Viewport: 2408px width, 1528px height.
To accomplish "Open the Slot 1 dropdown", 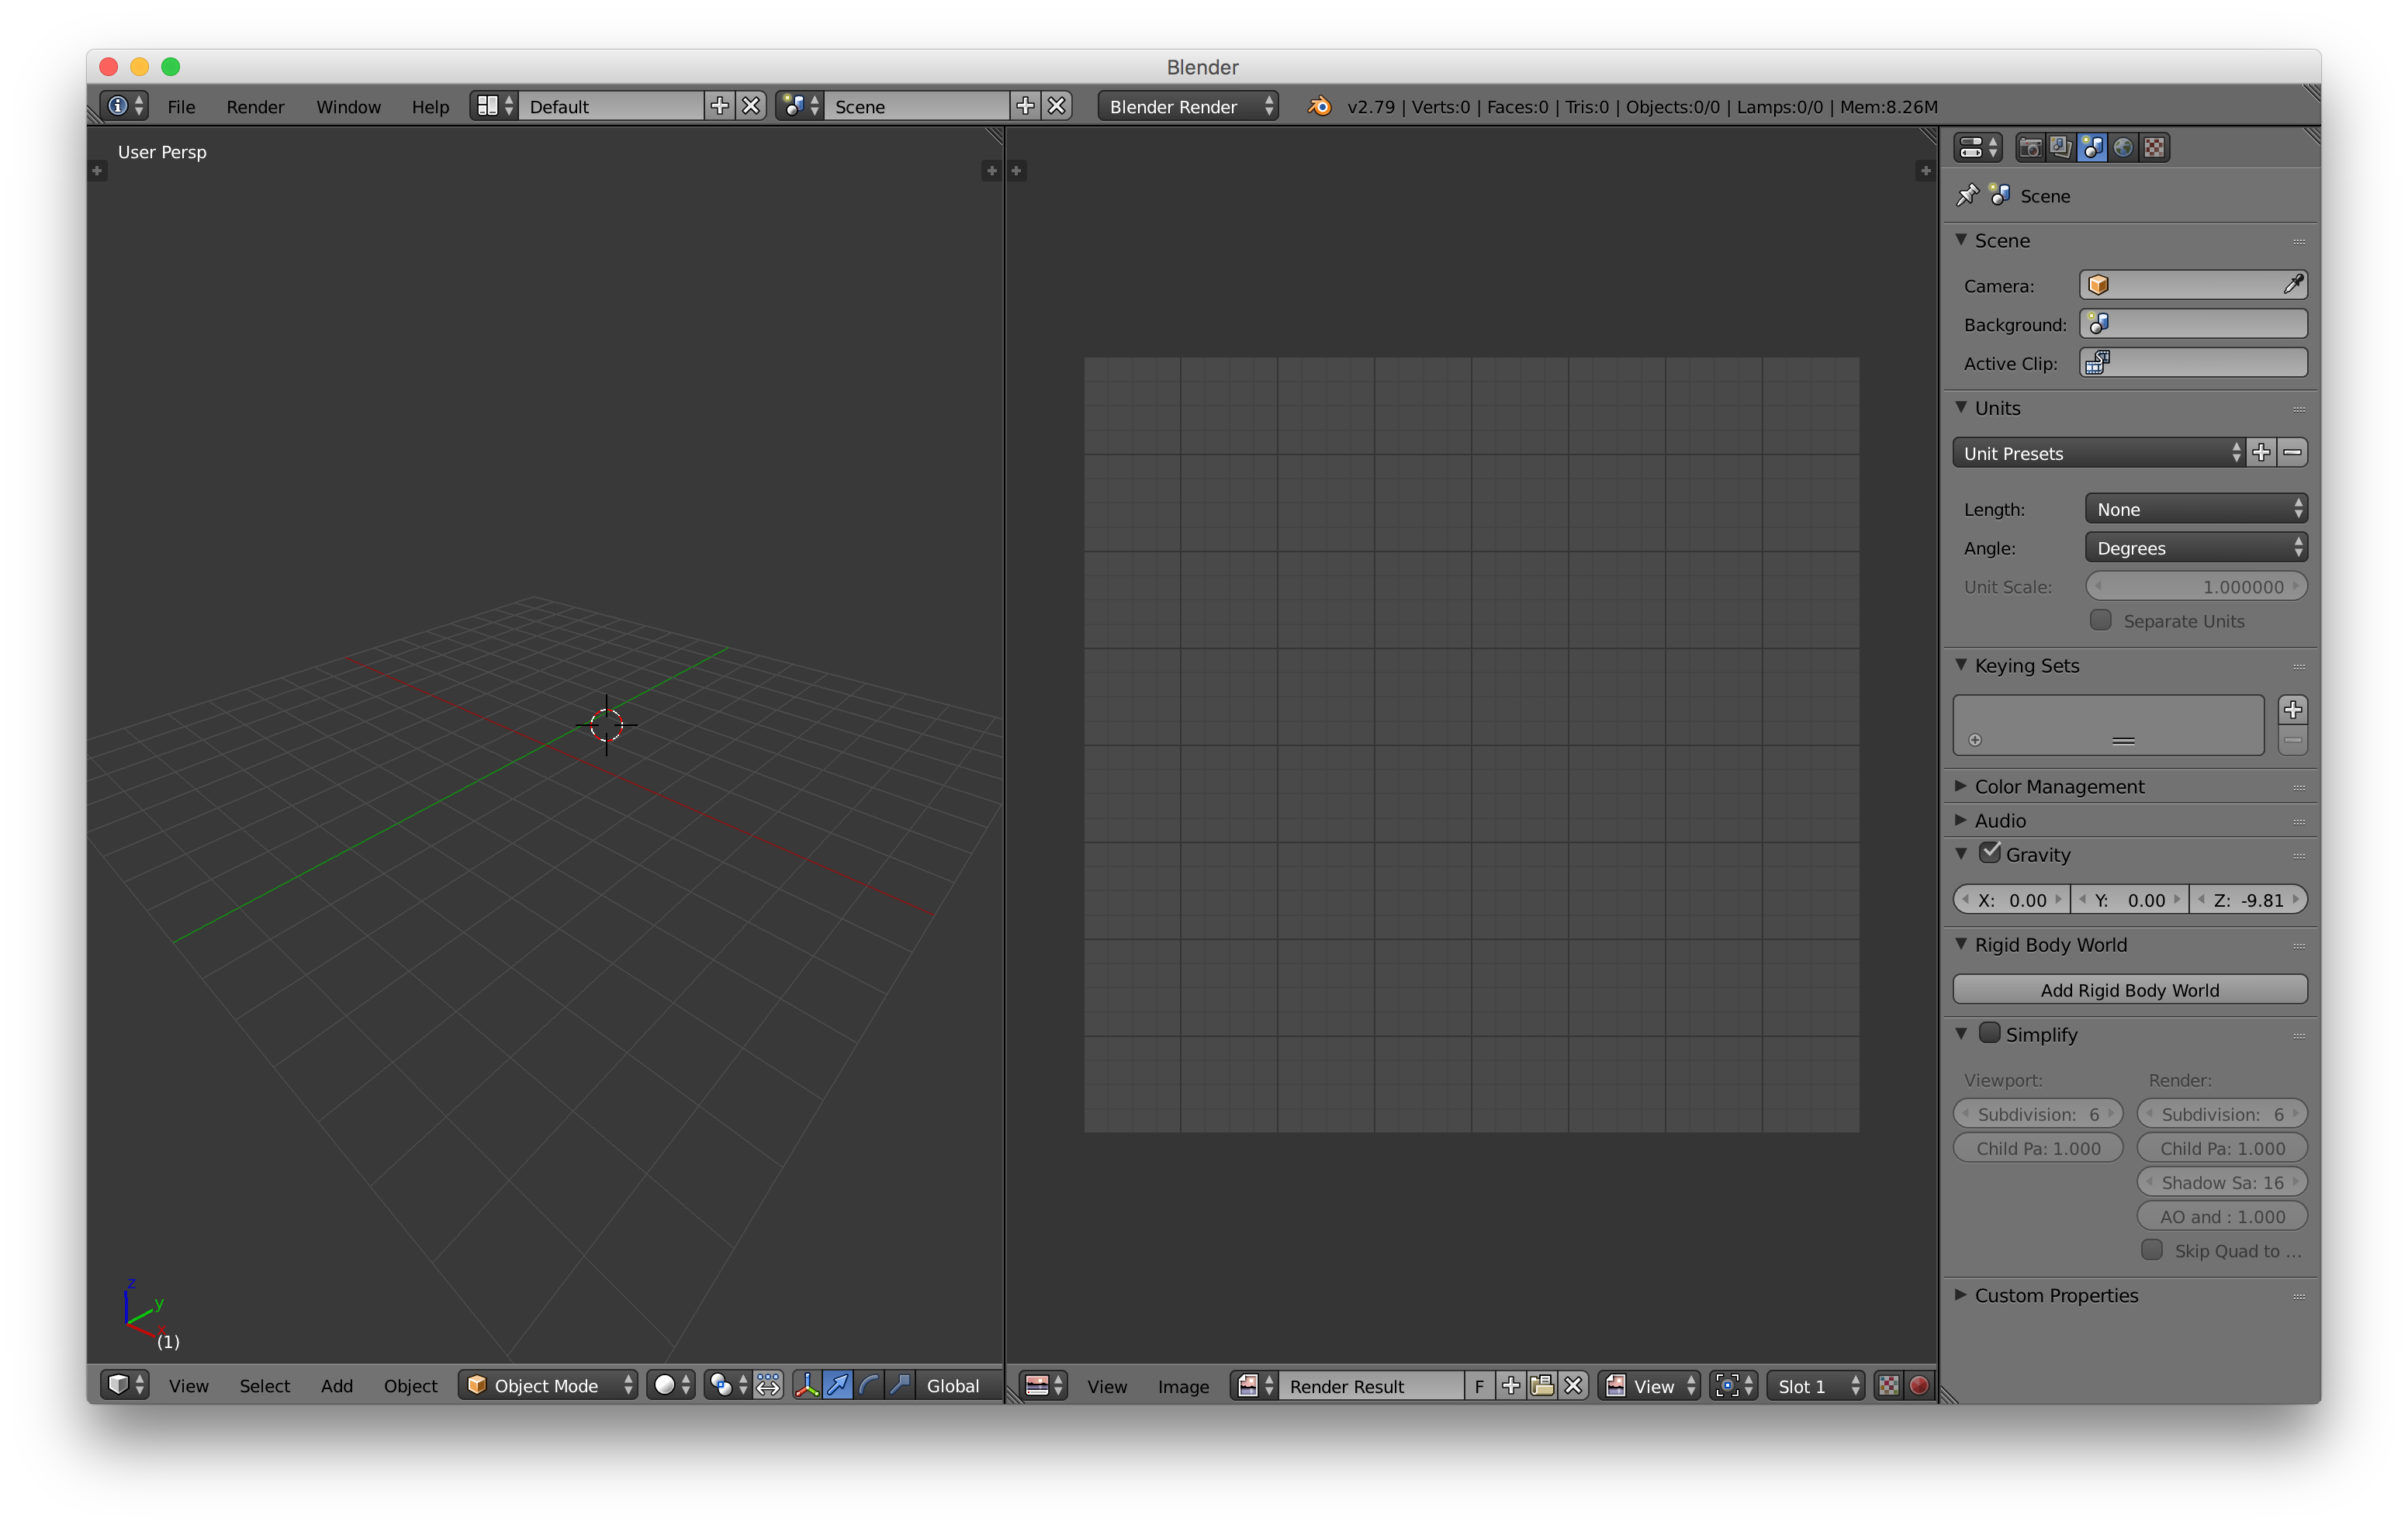I will [1816, 1385].
